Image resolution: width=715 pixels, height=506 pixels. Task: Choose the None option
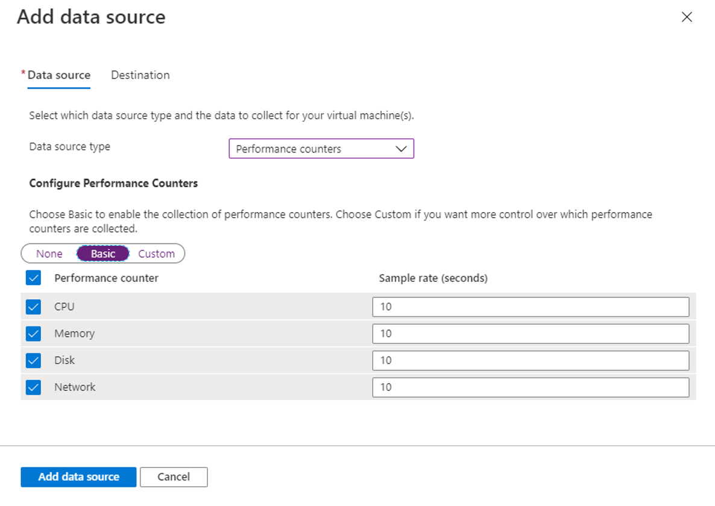(x=49, y=254)
